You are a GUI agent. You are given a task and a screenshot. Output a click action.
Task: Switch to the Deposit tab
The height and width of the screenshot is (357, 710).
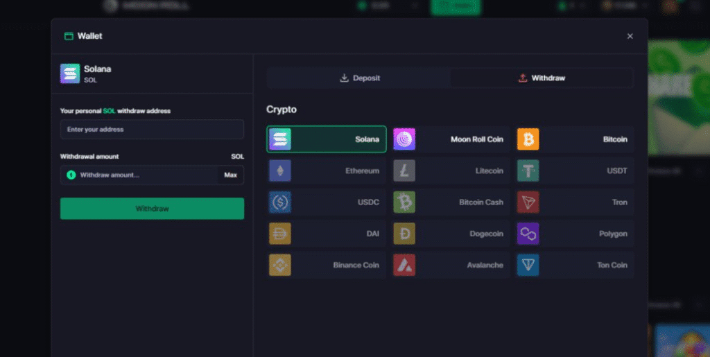(x=359, y=78)
